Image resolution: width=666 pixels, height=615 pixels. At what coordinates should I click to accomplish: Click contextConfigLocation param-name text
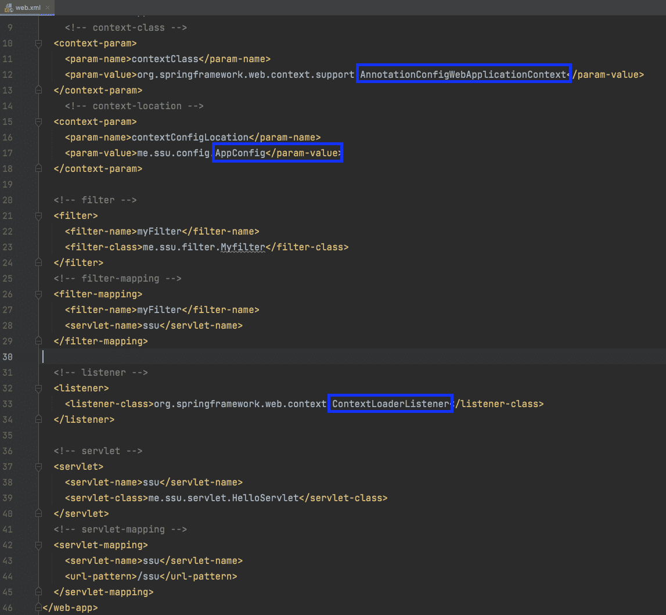(x=190, y=137)
